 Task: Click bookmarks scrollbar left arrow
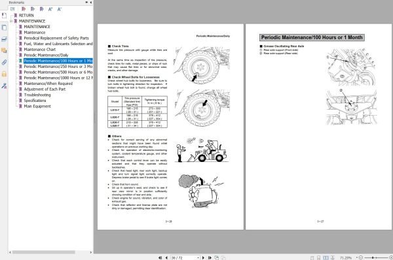tap(10, 252)
